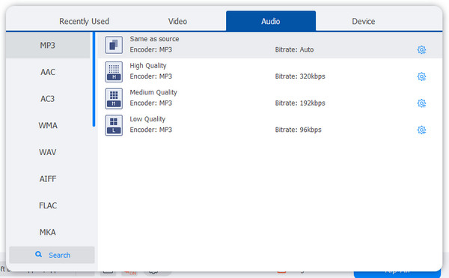Click 'Bitrate: 320kbps' text
Screen dimensions: 449x278
(300, 76)
